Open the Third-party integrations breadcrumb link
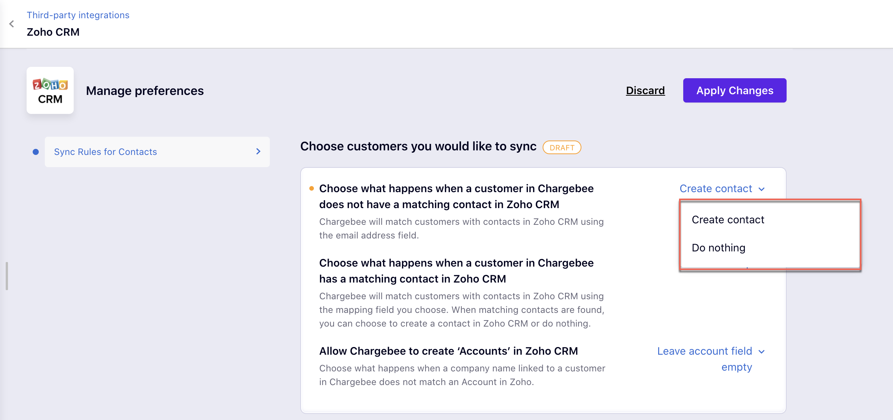 coord(78,15)
